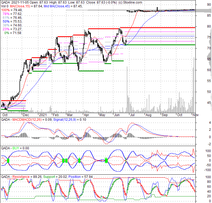Click the 'Apr' month label on time axis
The height and width of the screenshot is (203, 212).
(x=86, y=115)
